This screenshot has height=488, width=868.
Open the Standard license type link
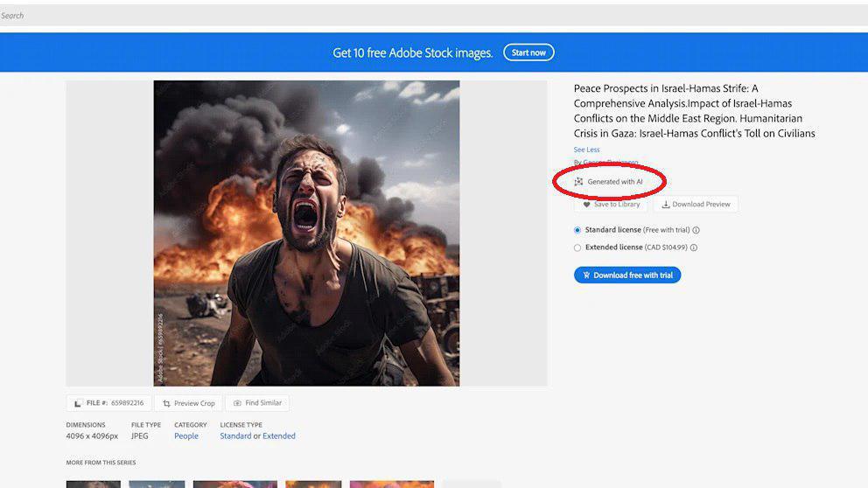point(235,436)
